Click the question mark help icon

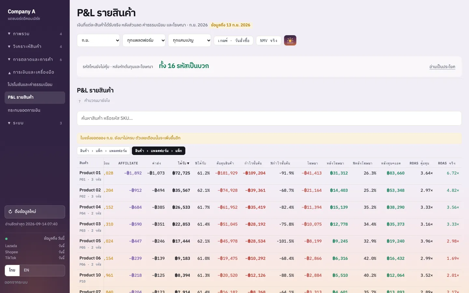(x=79, y=101)
